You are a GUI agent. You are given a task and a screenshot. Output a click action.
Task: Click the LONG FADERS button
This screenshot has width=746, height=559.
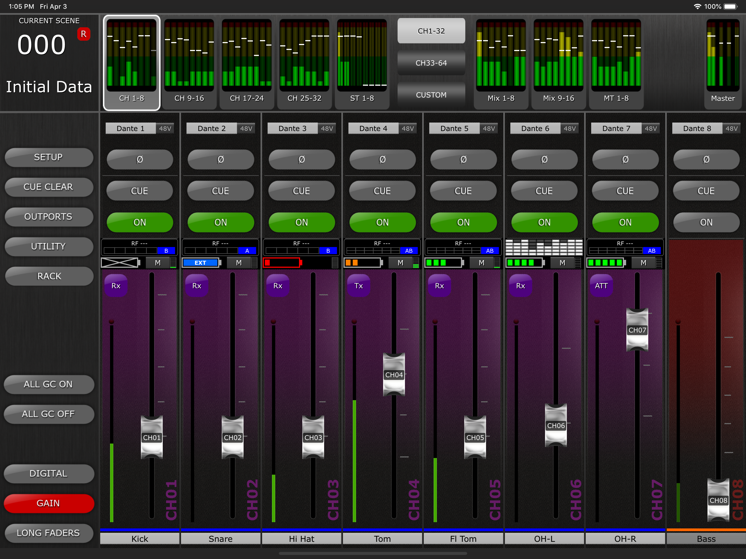pos(49,533)
